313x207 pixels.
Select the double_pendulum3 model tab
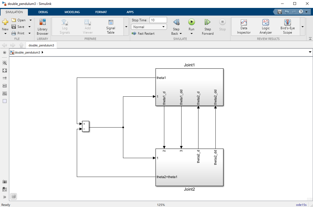(x=41, y=45)
